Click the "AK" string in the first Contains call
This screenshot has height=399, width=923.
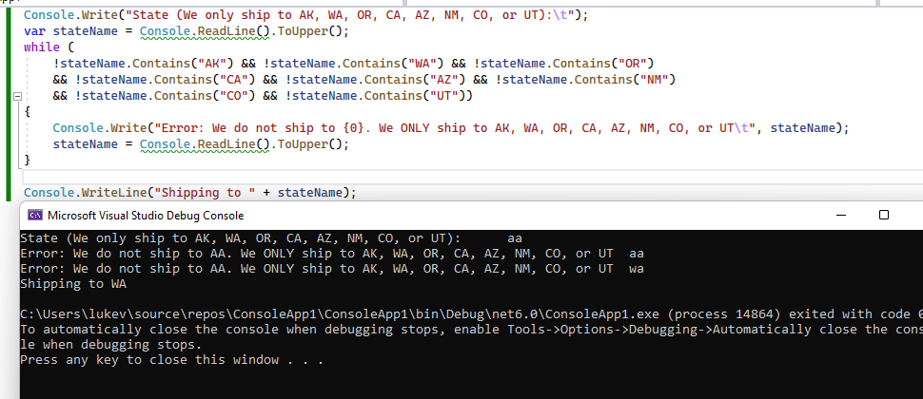click(213, 63)
